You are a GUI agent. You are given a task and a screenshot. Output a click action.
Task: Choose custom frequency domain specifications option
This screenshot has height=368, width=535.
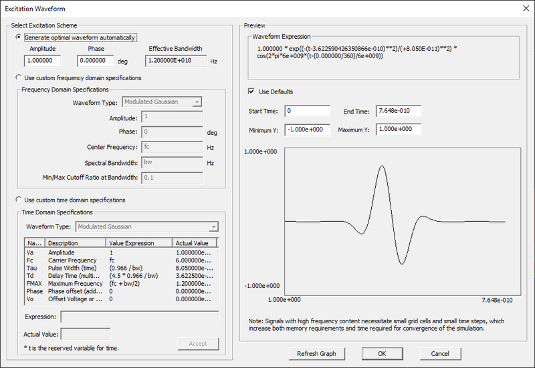click(19, 77)
